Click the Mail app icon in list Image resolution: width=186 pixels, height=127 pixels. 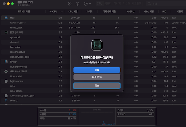pos(6,18)
